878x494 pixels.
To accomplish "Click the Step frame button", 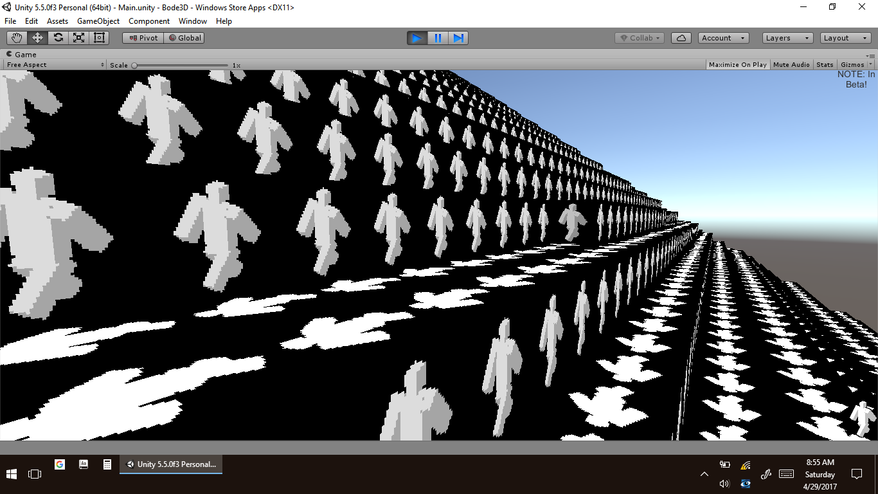I will pyautogui.click(x=458, y=38).
